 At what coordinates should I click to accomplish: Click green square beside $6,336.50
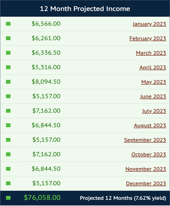pos(8,53)
